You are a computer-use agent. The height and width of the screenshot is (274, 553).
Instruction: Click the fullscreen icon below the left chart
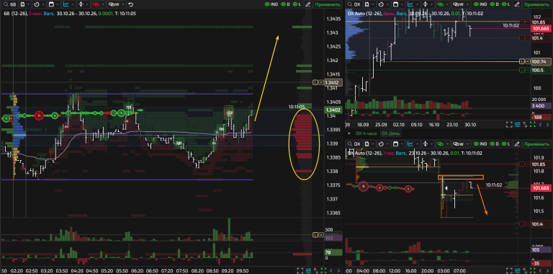pos(300,270)
